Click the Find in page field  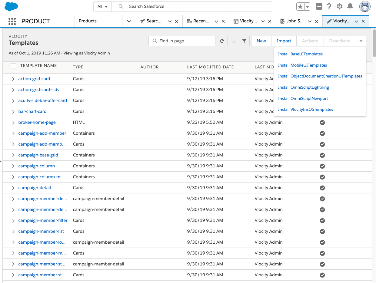click(x=185, y=41)
